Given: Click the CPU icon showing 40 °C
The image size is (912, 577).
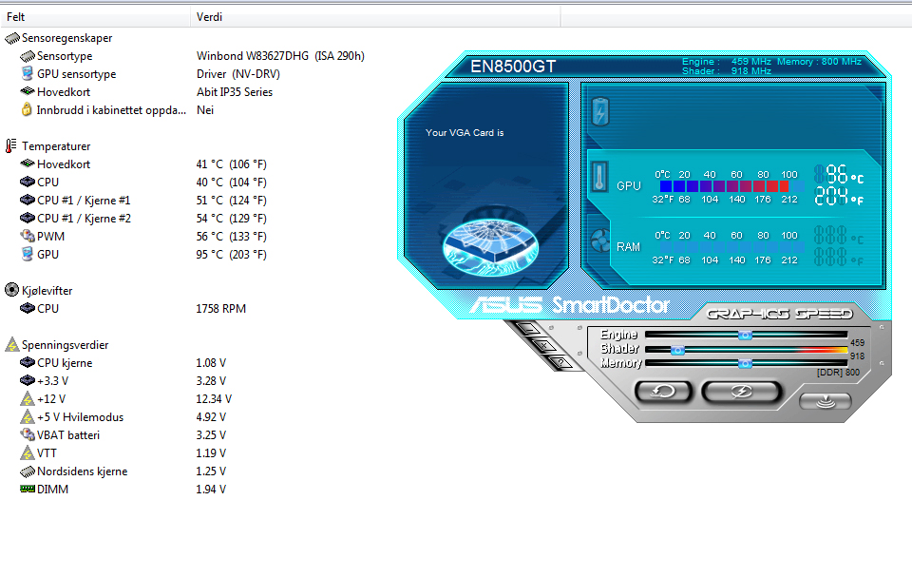Looking at the screenshot, I should coord(28,182).
